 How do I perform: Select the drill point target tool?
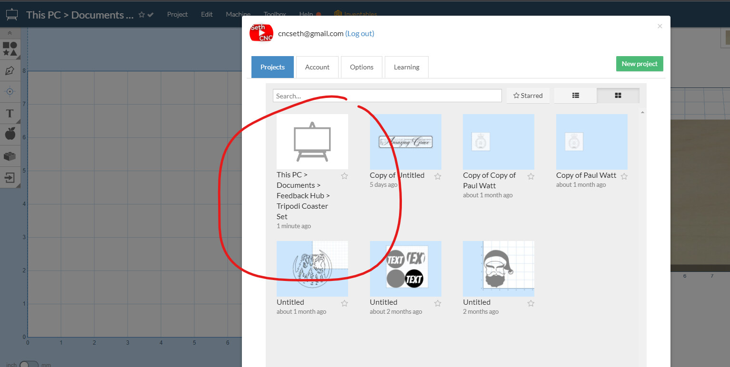point(10,91)
